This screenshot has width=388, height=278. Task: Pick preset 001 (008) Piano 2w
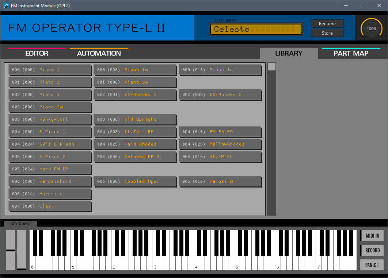pos(135,82)
